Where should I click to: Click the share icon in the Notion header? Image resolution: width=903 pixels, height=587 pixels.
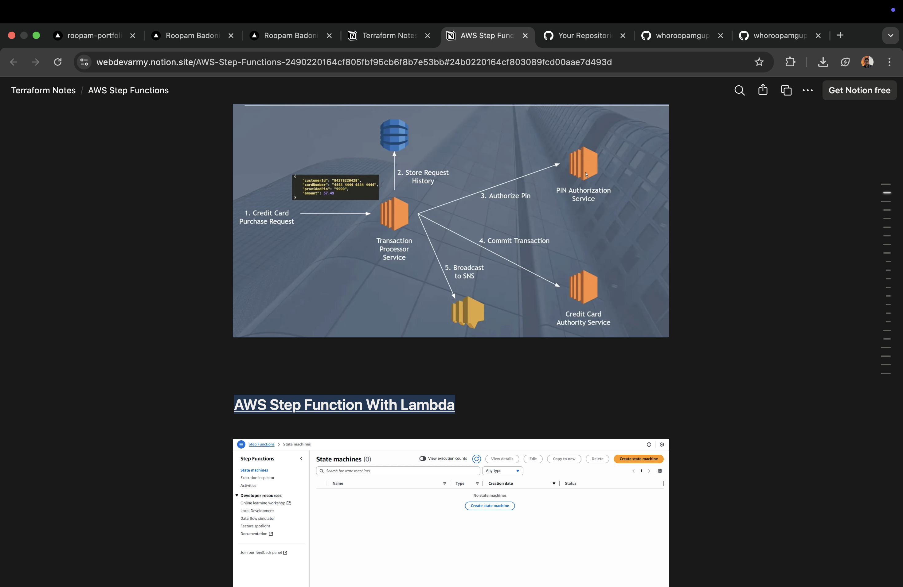[x=763, y=90]
